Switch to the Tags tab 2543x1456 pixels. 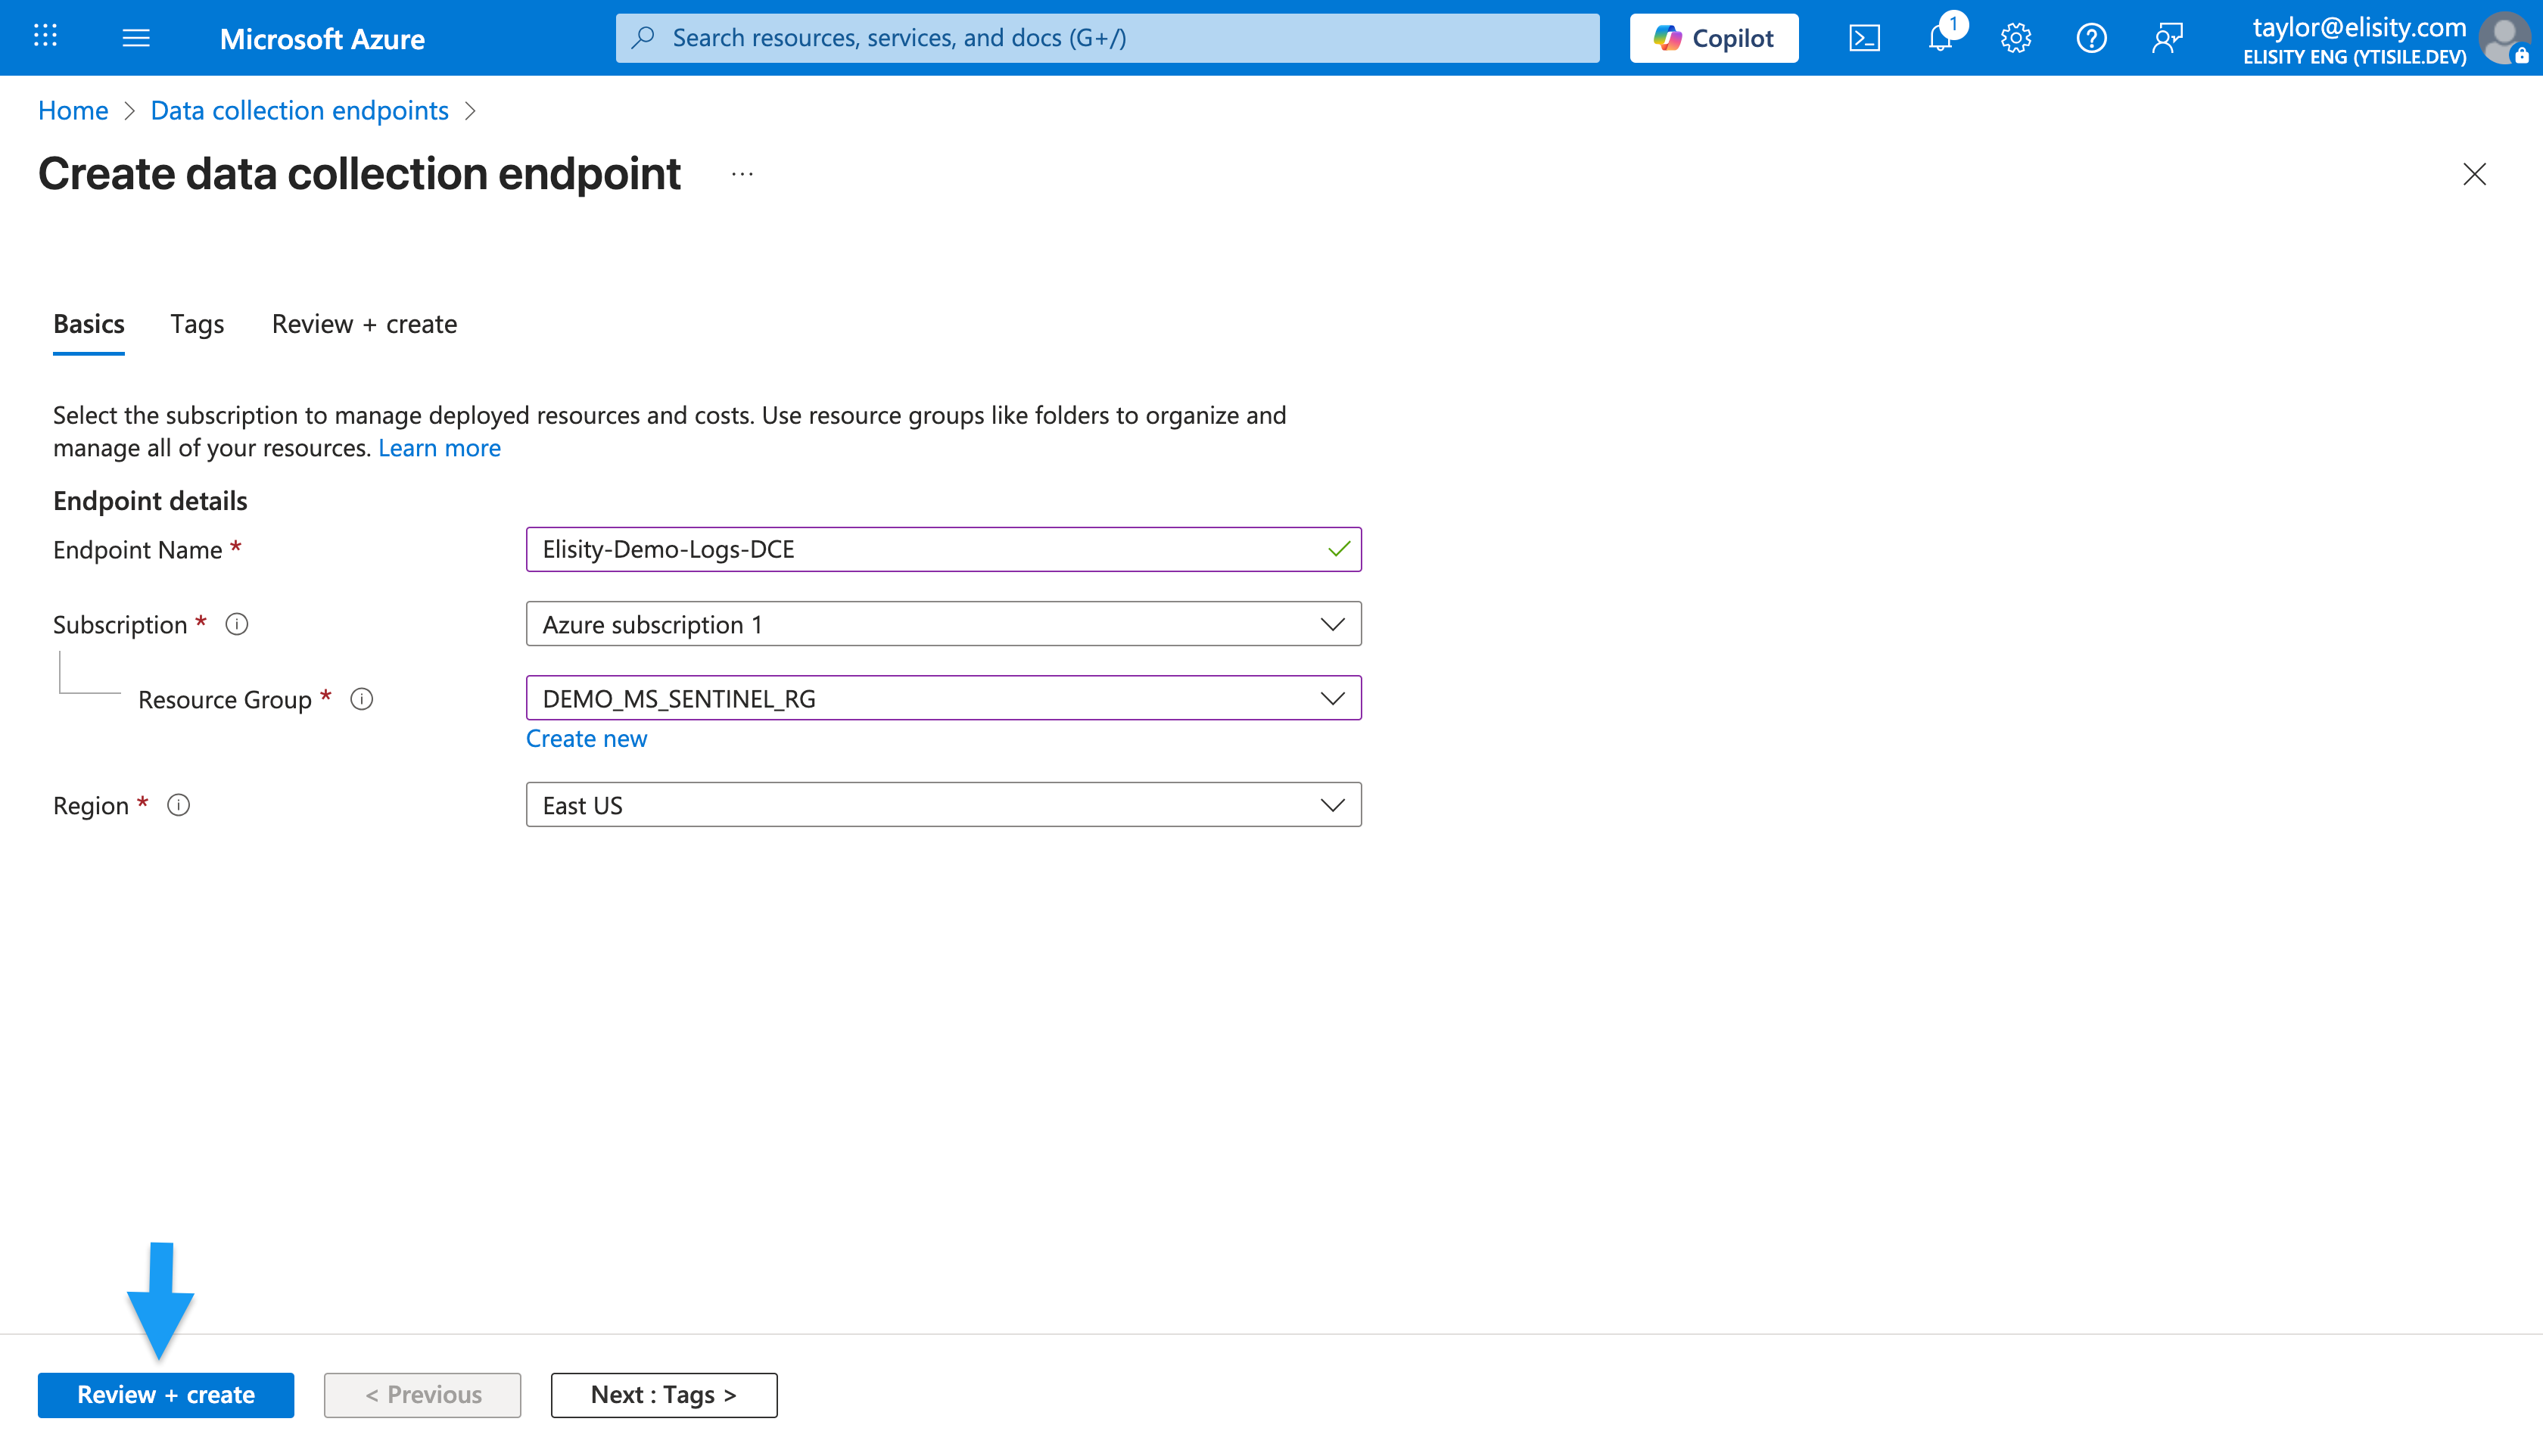click(196, 323)
